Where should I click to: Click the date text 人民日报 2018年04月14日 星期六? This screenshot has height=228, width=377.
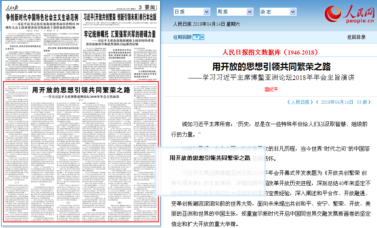(x=206, y=24)
